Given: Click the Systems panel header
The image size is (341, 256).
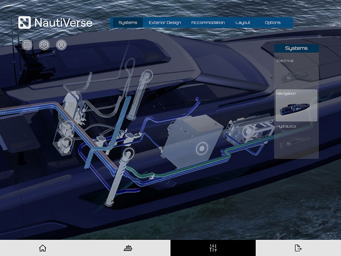Looking at the screenshot, I should tap(296, 48).
